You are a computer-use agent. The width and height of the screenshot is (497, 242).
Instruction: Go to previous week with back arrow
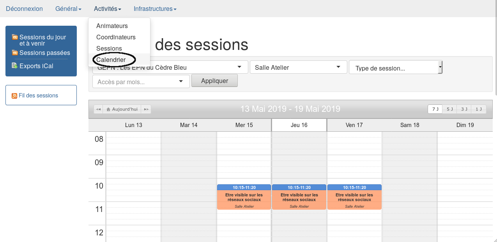[x=98, y=109]
